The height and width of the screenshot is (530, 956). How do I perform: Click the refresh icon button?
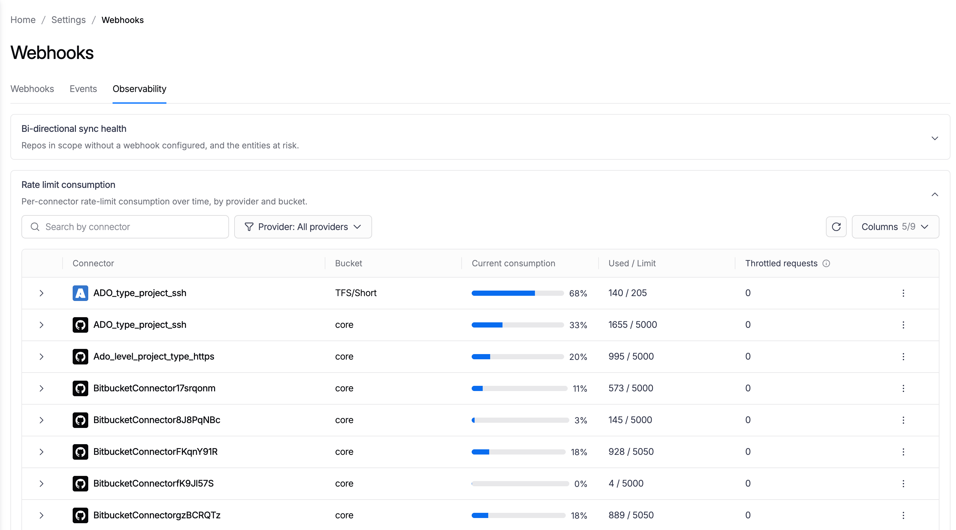pos(836,226)
